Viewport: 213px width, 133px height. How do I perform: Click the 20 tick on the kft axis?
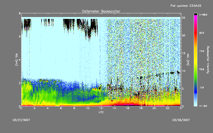pos(183,35)
